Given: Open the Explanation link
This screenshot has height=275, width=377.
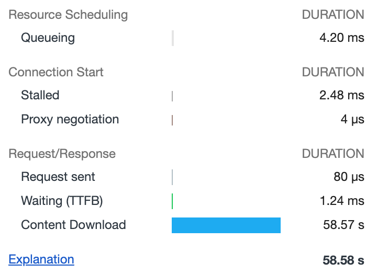Looking at the screenshot, I should 41,259.
